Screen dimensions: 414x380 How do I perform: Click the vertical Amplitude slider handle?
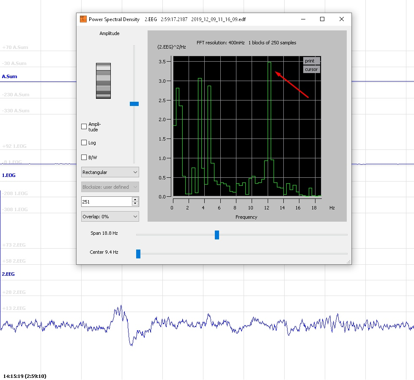coord(134,104)
